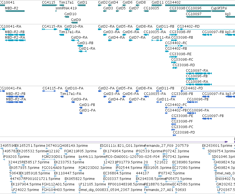Select the CG10096 gene label
The width and height of the screenshot is (235, 194).
[194, 8]
